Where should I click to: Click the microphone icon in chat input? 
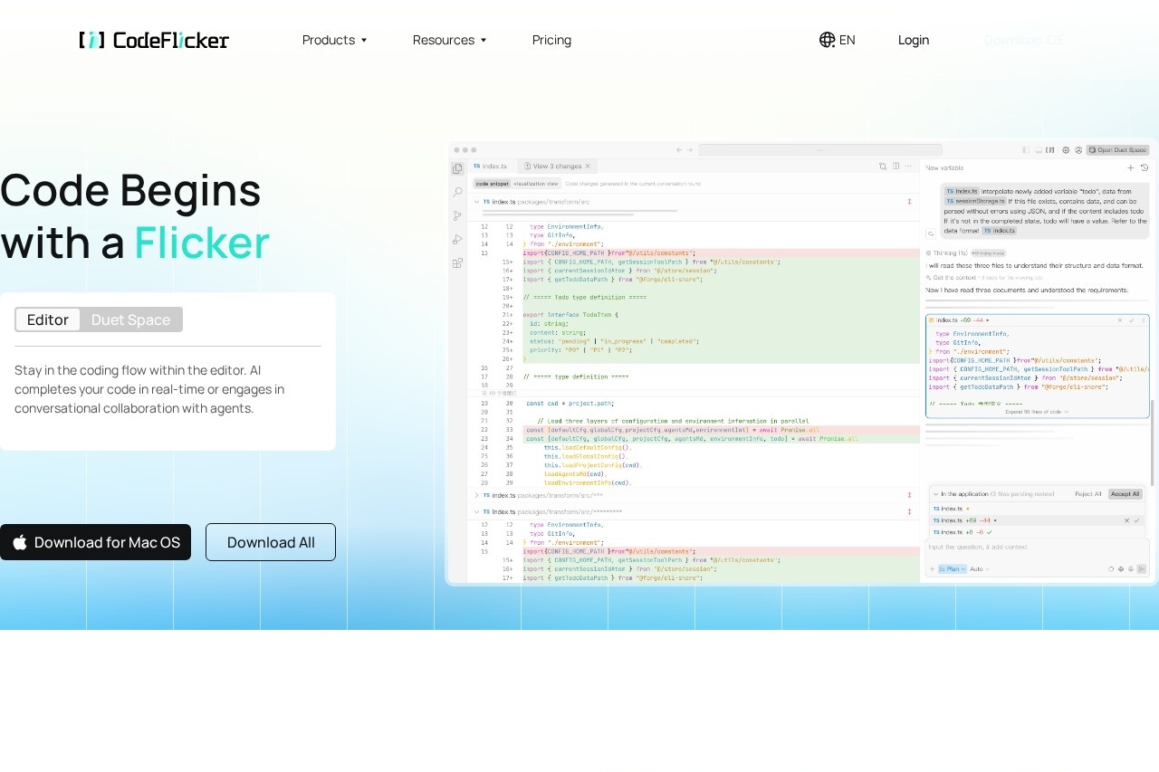(1130, 569)
